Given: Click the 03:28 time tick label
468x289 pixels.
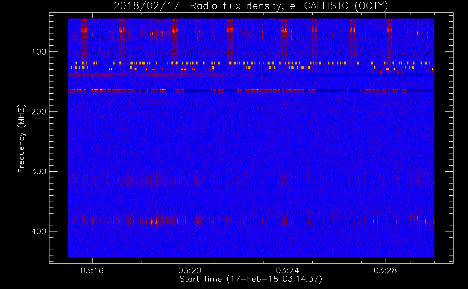Looking at the screenshot, I should pyautogui.click(x=385, y=271).
